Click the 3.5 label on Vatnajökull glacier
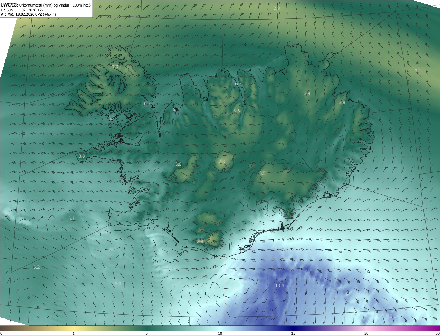The width and height of the screenshot is (440, 336). click(x=262, y=173)
